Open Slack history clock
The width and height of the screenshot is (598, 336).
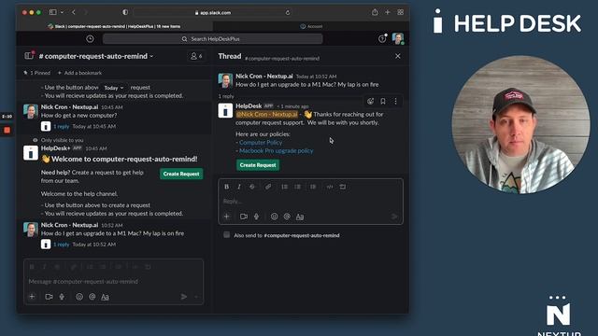tap(90, 39)
